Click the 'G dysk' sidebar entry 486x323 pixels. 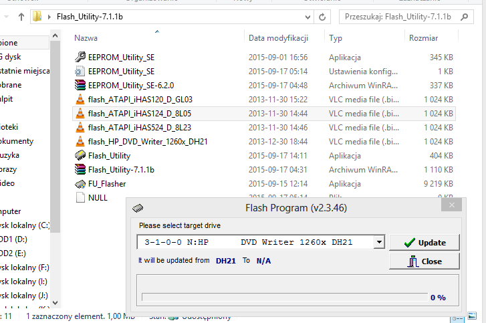[x=11, y=57]
